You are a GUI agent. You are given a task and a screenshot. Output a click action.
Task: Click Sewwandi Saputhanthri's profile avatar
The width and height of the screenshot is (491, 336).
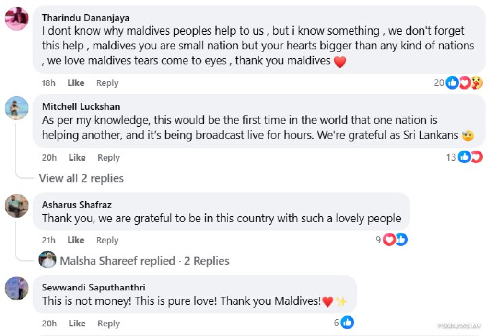click(16, 288)
